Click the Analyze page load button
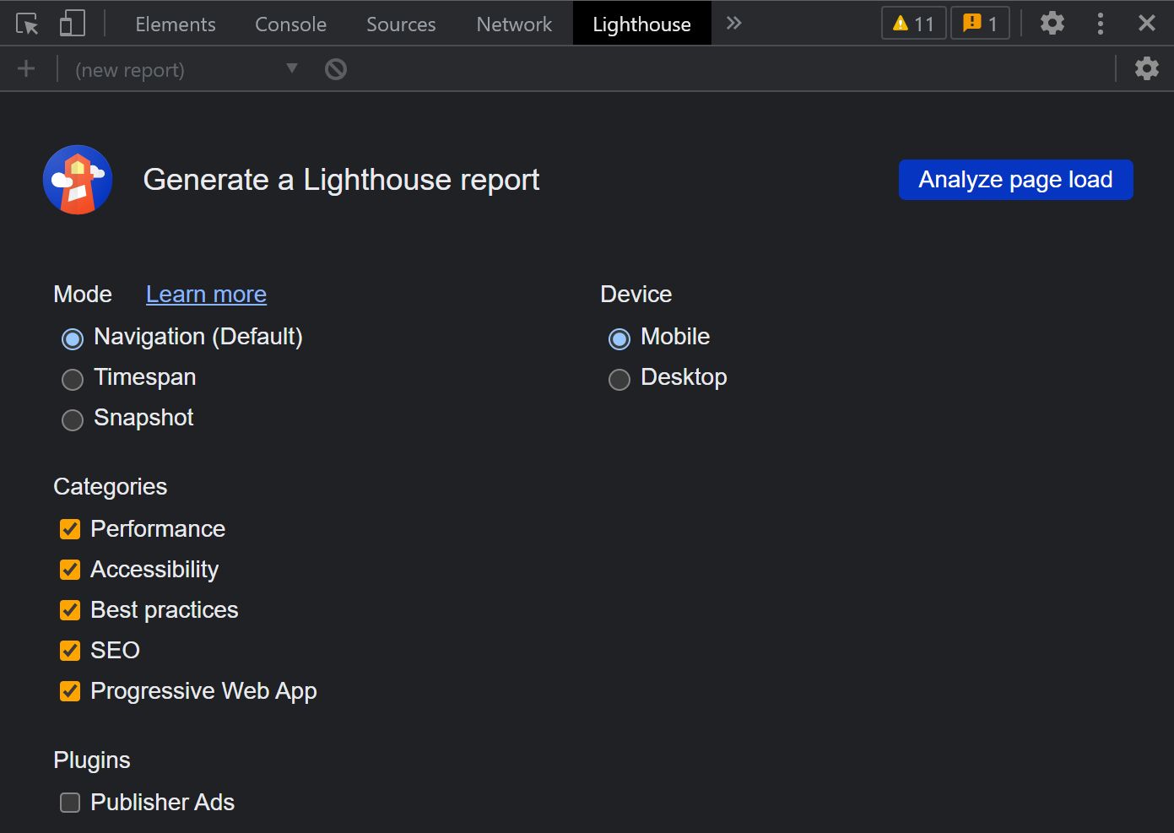The width and height of the screenshot is (1174, 833). point(1015,180)
